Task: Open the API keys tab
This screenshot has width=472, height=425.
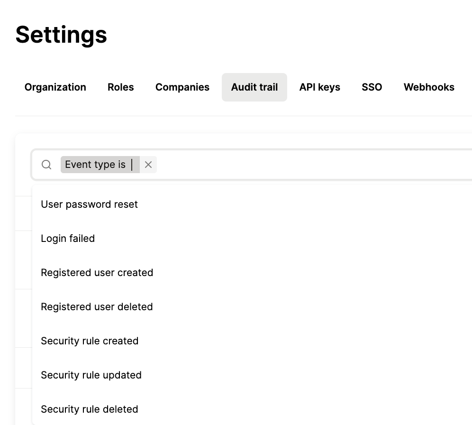Action: coord(319,87)
